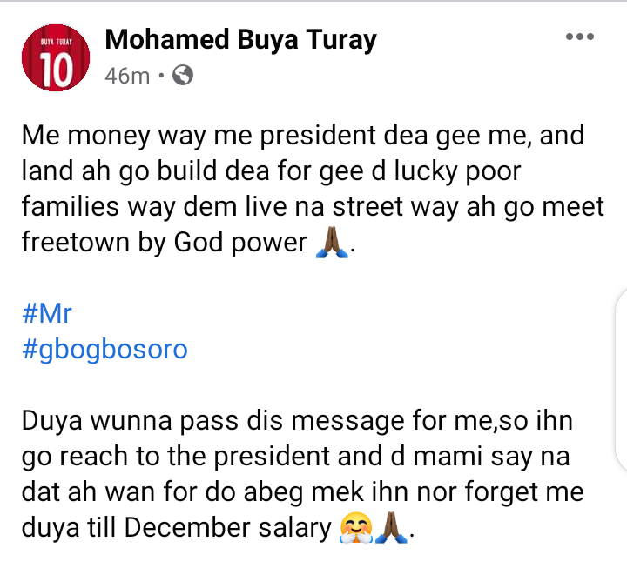Open the #Mr hashtag

click(46, 312)
